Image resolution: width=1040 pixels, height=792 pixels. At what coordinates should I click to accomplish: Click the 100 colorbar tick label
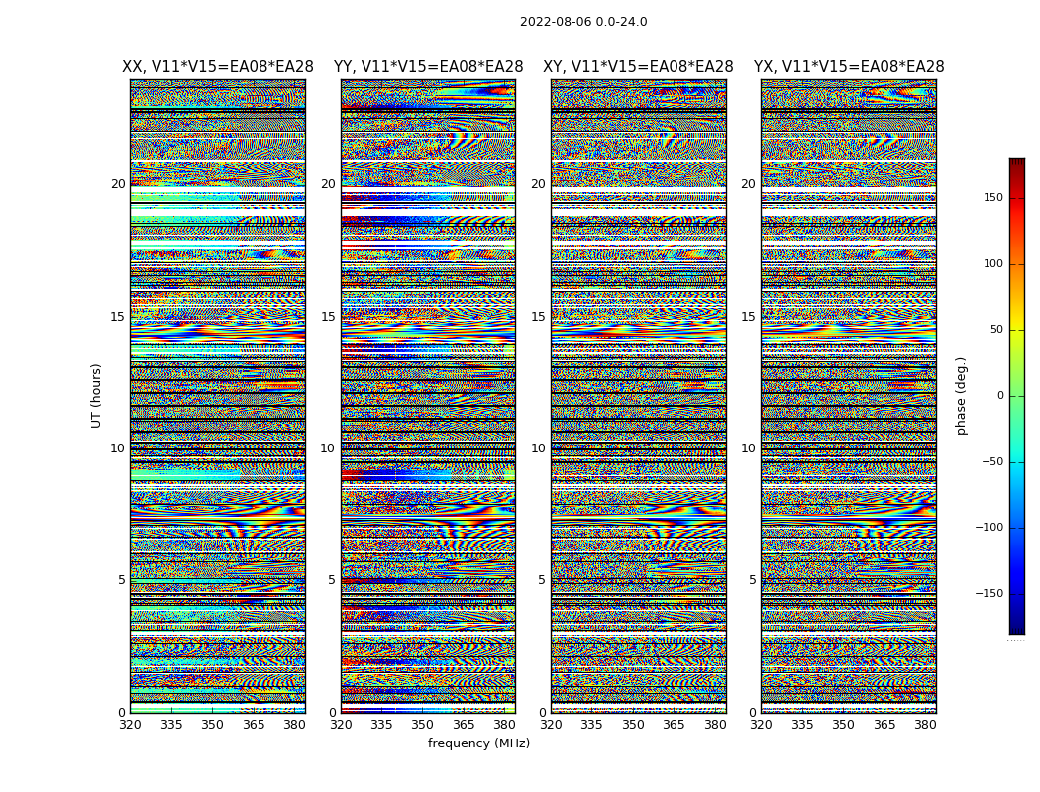click(x=992, y=263)
